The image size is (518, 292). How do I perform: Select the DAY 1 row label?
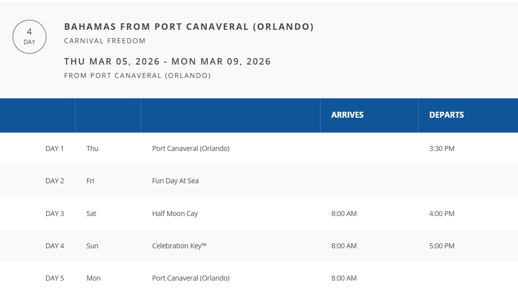(x=55, y=148)
